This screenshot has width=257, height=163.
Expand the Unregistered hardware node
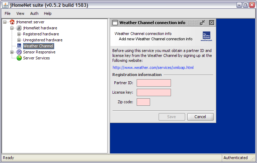pyautogui.click(x=19, y=40)
